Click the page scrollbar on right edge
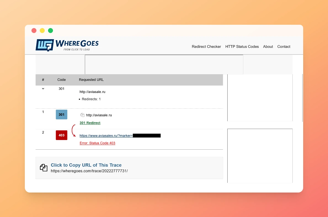The width and height of the screenshot is (328, 217). 302,98
